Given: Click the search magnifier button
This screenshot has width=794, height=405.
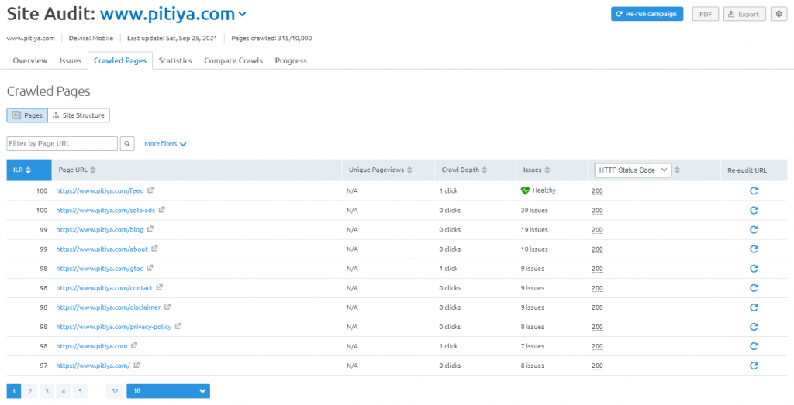Looking at the screenshot, I should tap(127, 143).
